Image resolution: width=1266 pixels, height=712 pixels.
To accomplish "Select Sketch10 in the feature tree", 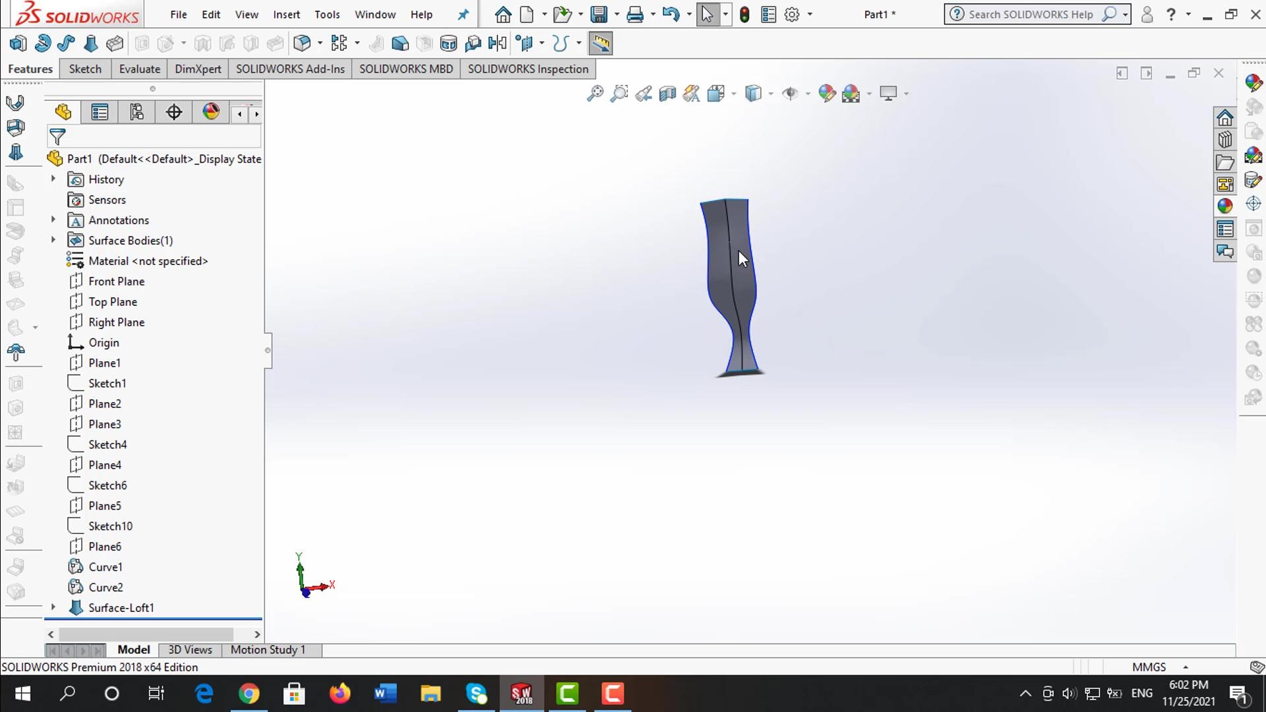I will coord(110,526).
